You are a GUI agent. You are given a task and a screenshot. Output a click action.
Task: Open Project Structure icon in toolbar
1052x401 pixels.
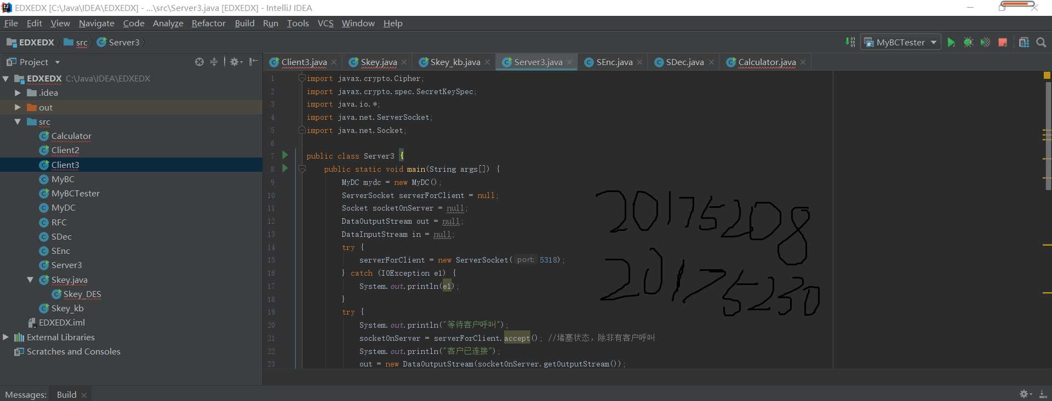[1024, 43]
